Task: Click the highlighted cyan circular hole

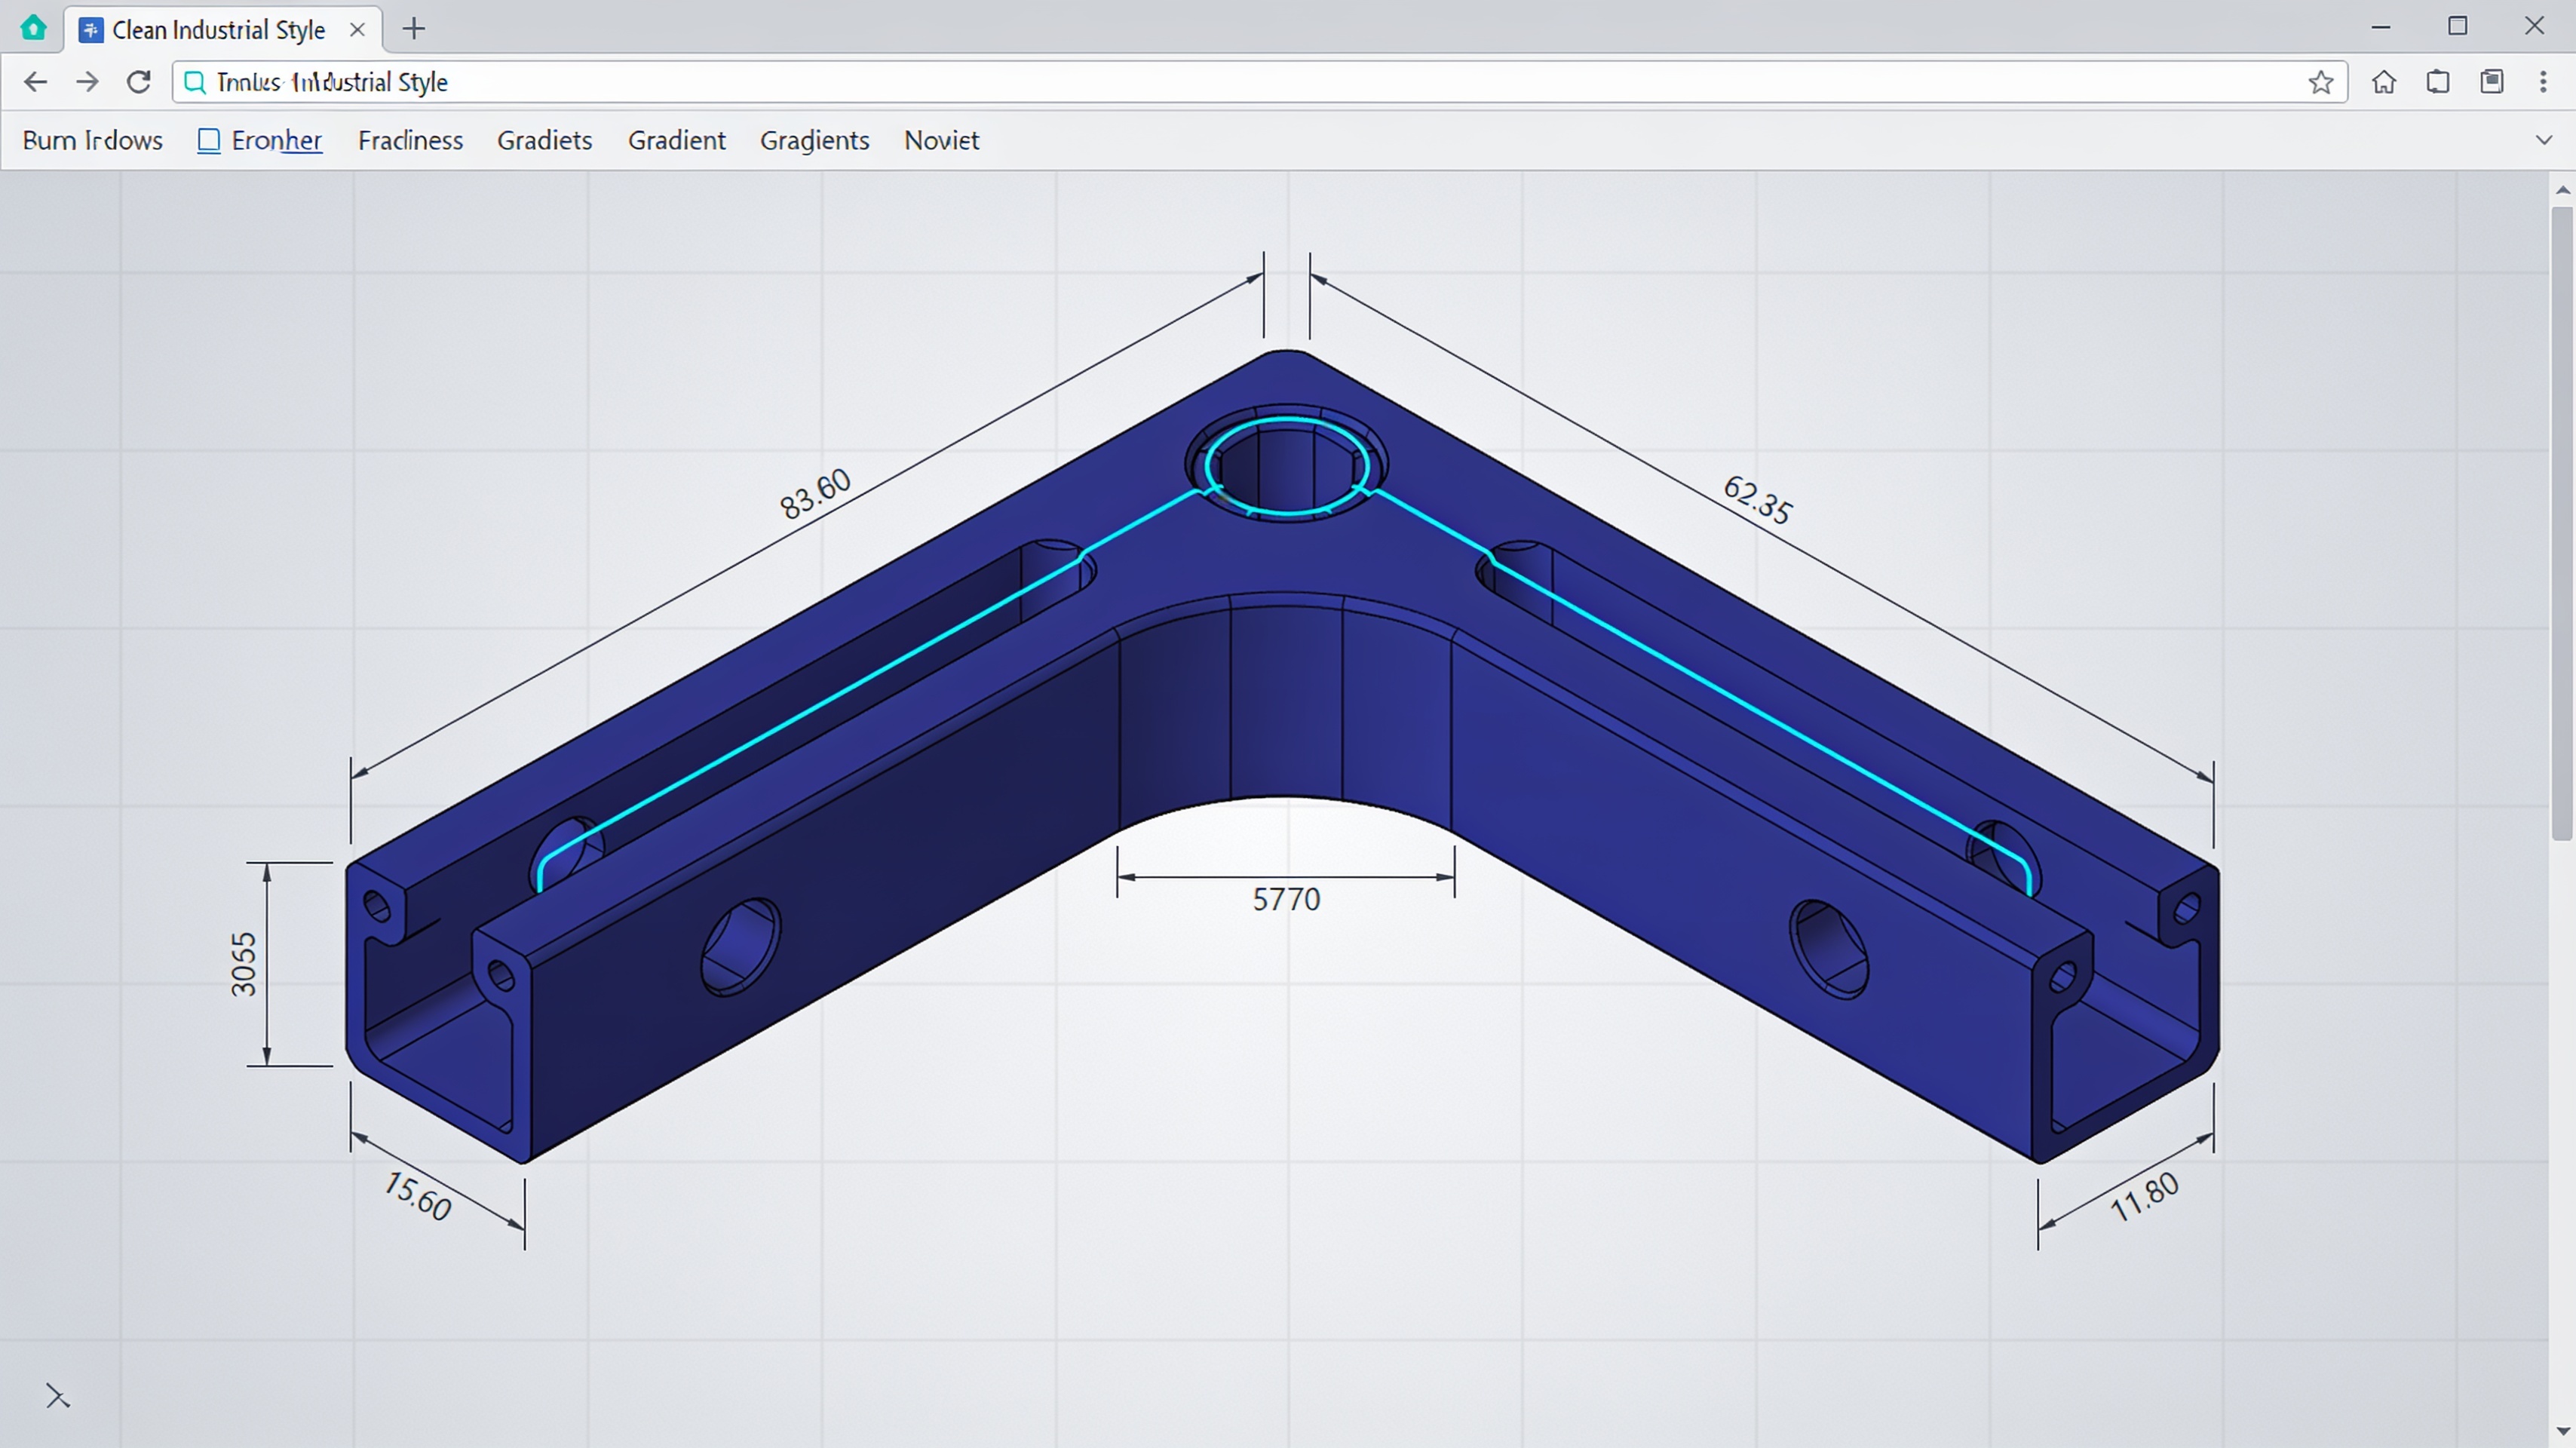Action: pyautogui.click(x=1286, y=466)
